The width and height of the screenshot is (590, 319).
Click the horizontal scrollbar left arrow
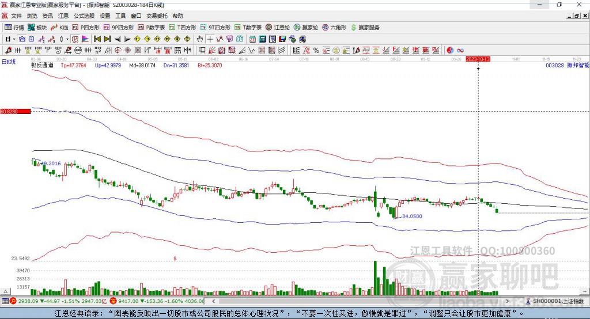pyautogui.click(x=213, y=301)
